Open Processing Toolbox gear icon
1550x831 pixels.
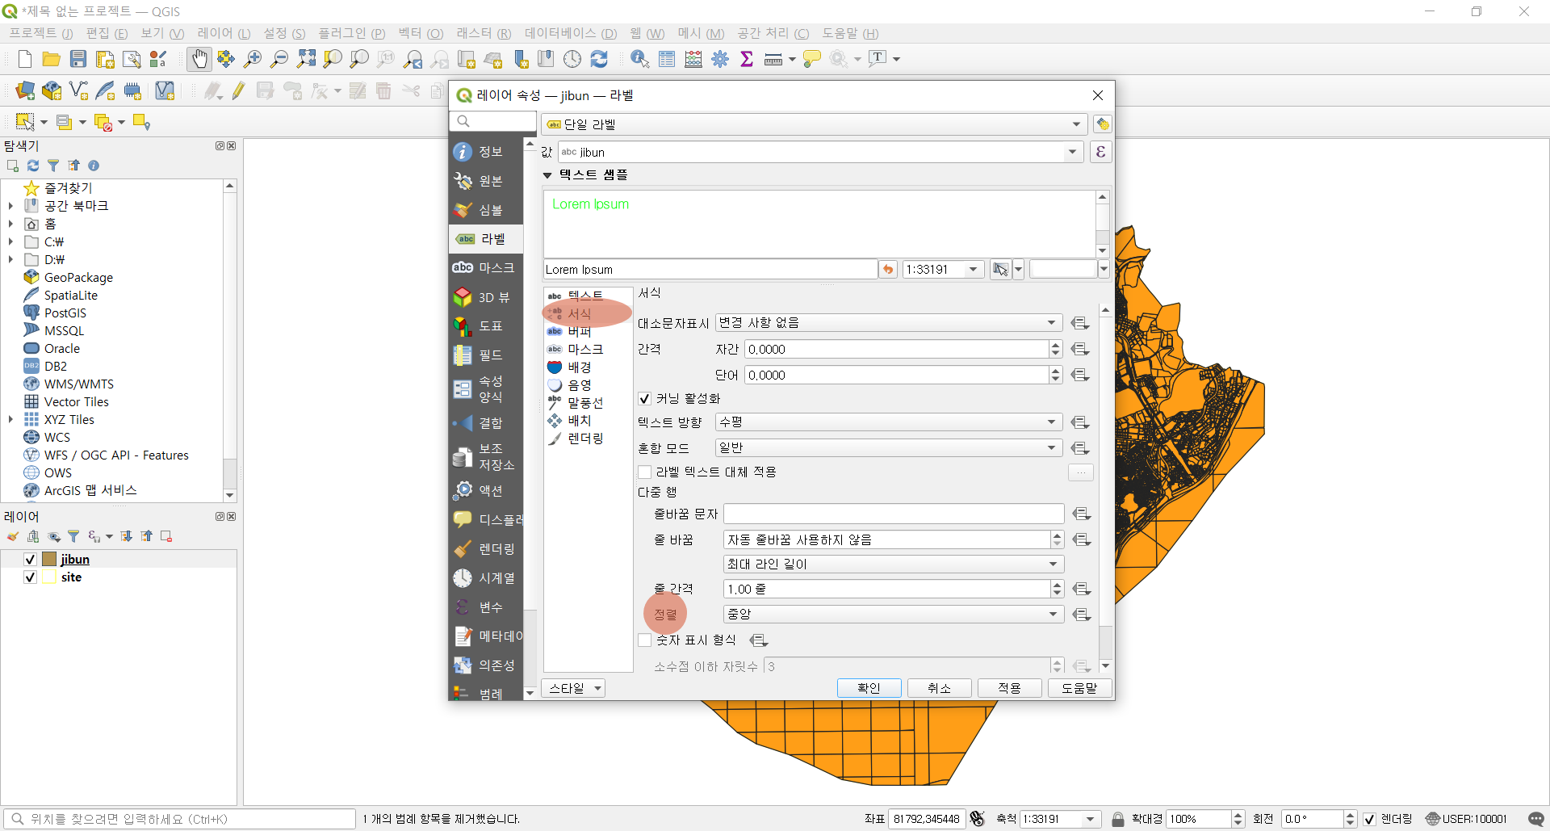click(720, 59)
